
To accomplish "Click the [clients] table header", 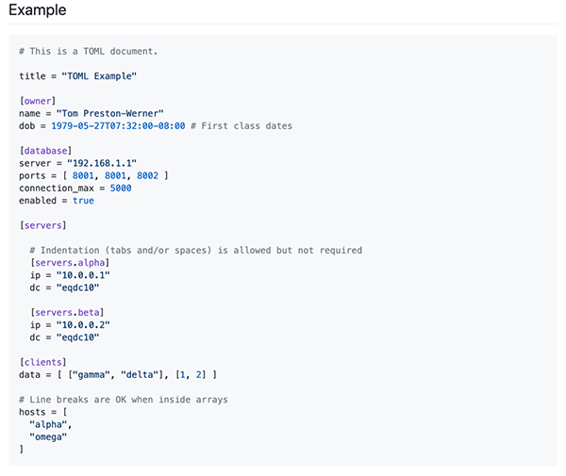I will point(42,362).
